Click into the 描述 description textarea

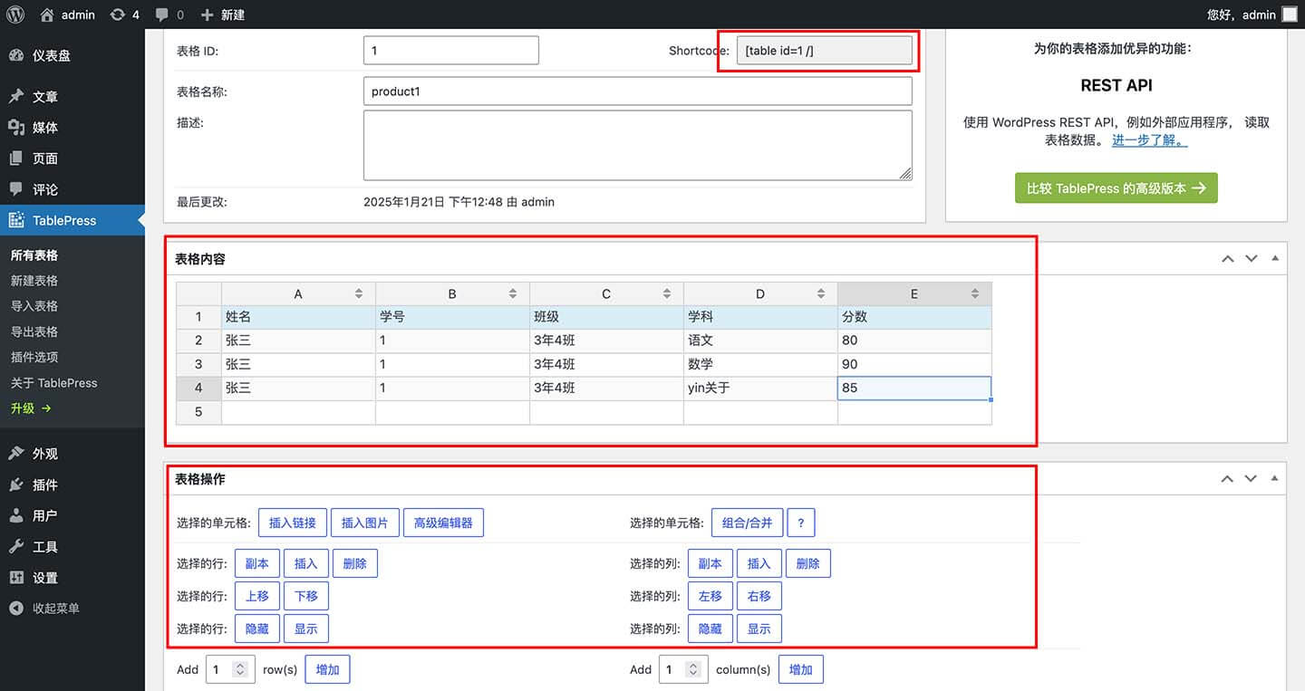coord(638,146)
